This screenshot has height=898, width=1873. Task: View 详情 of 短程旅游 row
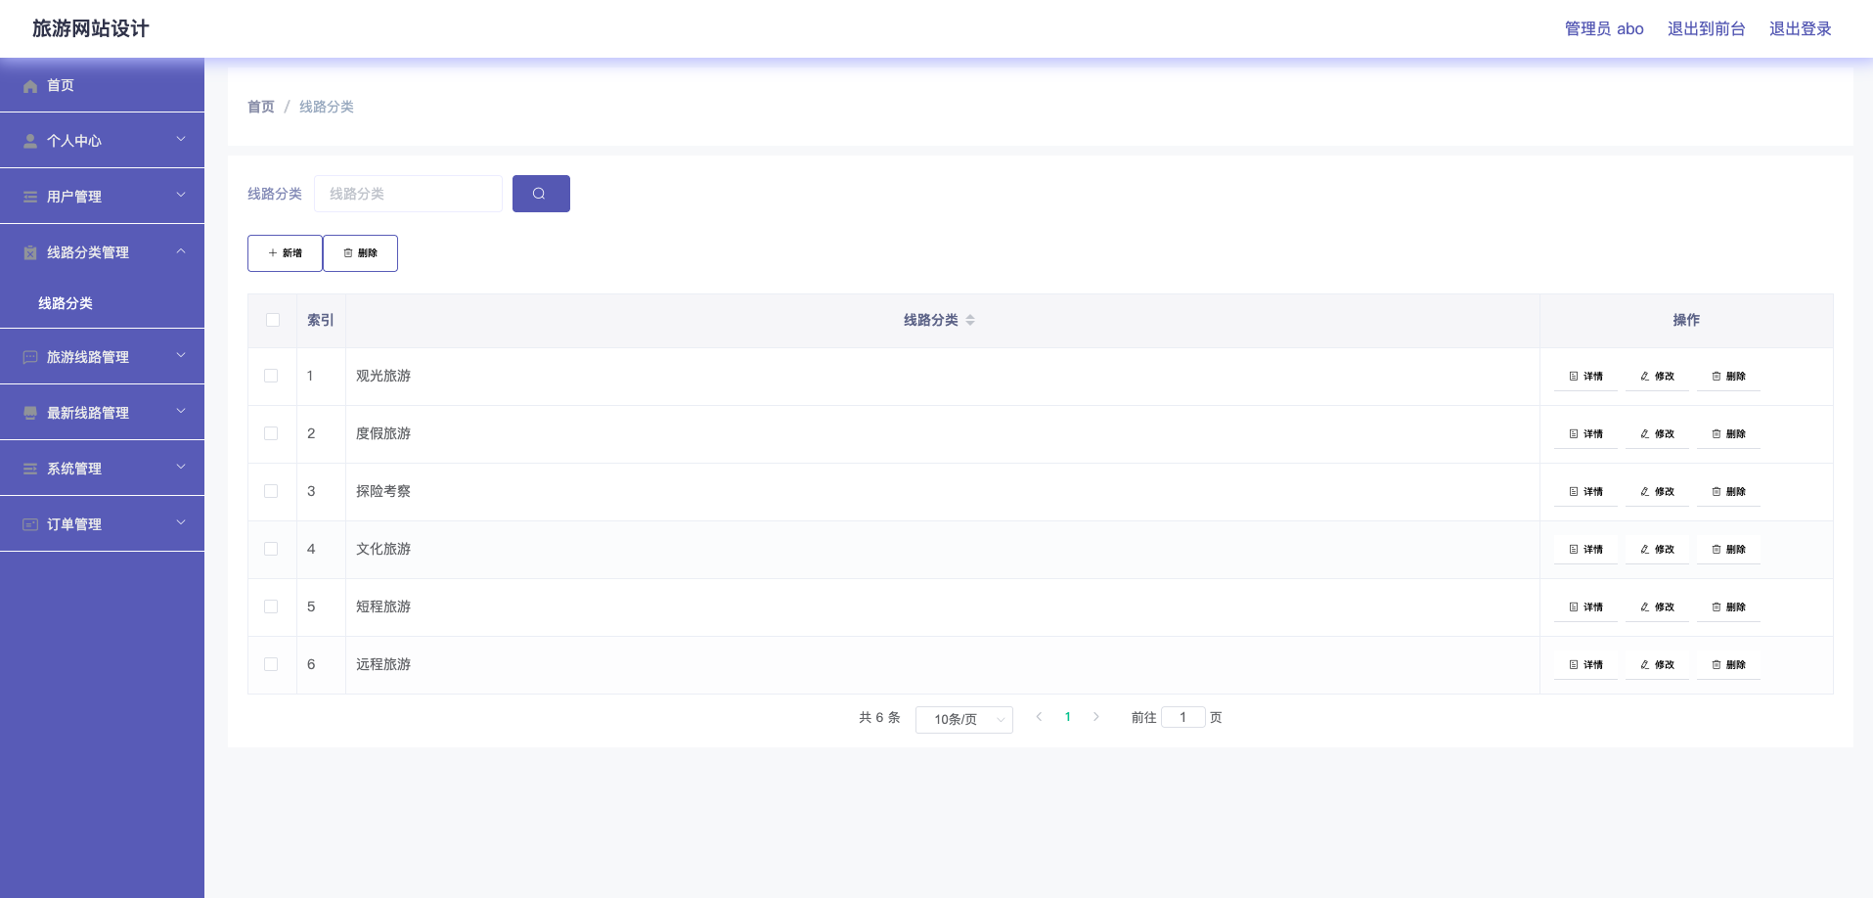click(1585, 606)
